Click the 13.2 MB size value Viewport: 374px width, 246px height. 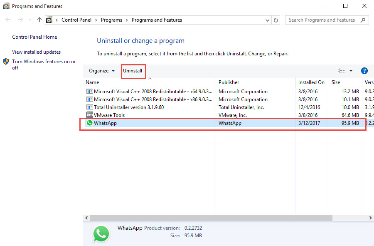(x=350, y=92)
